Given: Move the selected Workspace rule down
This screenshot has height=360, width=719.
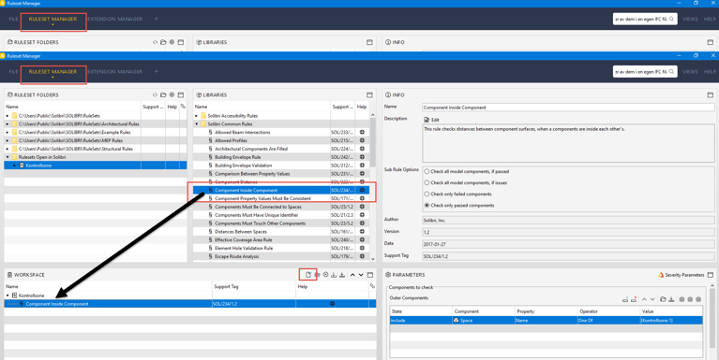Looking at the screenshot, I should point(361,275).
